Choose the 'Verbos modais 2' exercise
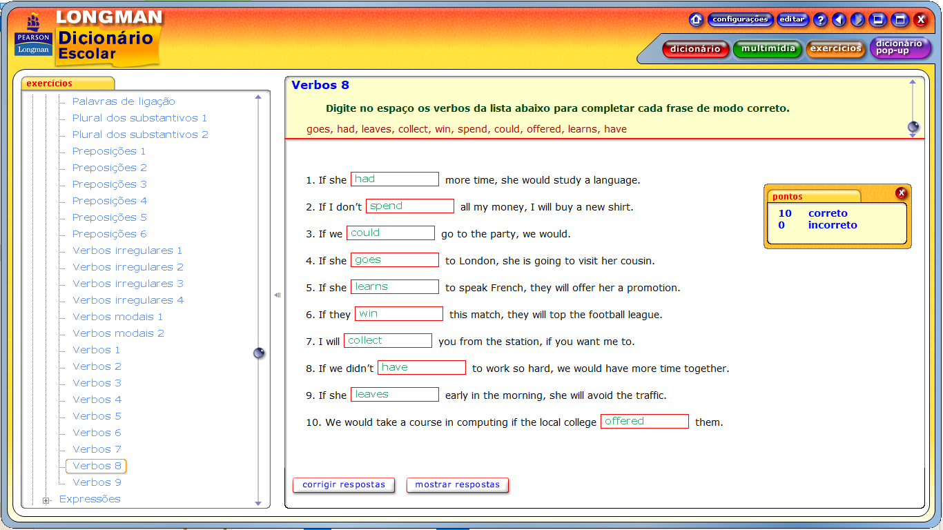Viewport: 943px width, 530px height. [x=119, y=333]
